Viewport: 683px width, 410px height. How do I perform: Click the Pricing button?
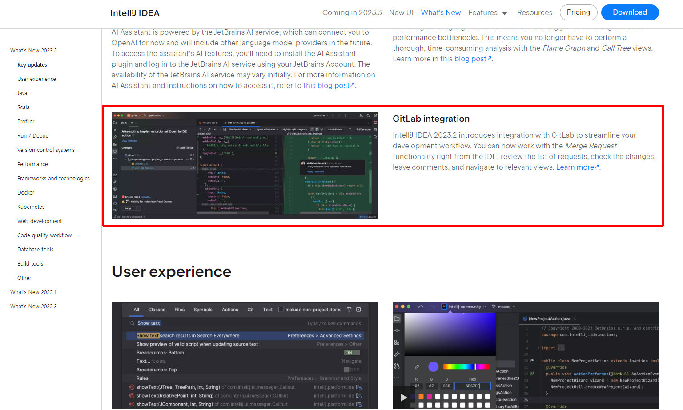[578, 12]
